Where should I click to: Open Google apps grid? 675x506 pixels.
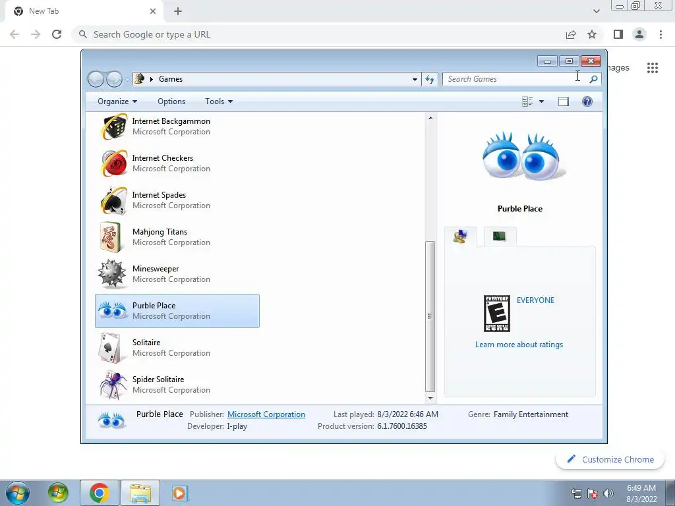pos(653,68)
